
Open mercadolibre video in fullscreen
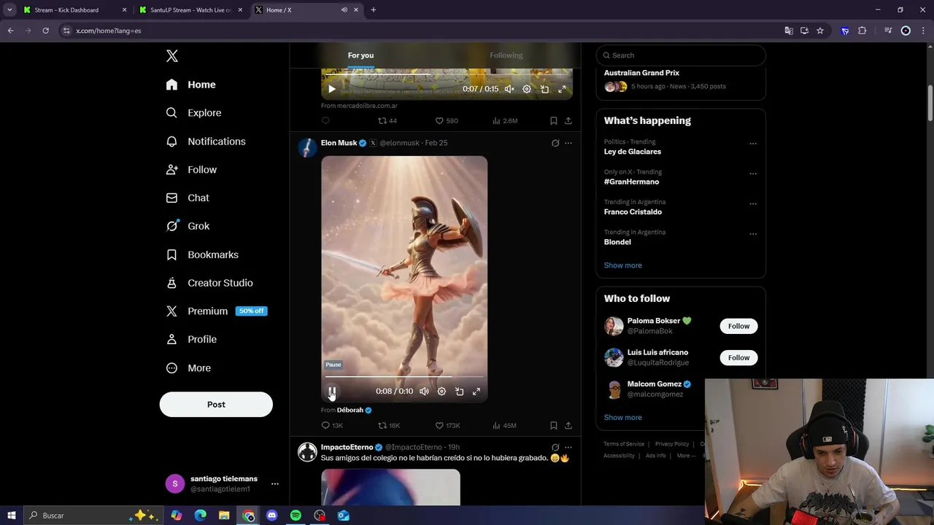point(562,89)
